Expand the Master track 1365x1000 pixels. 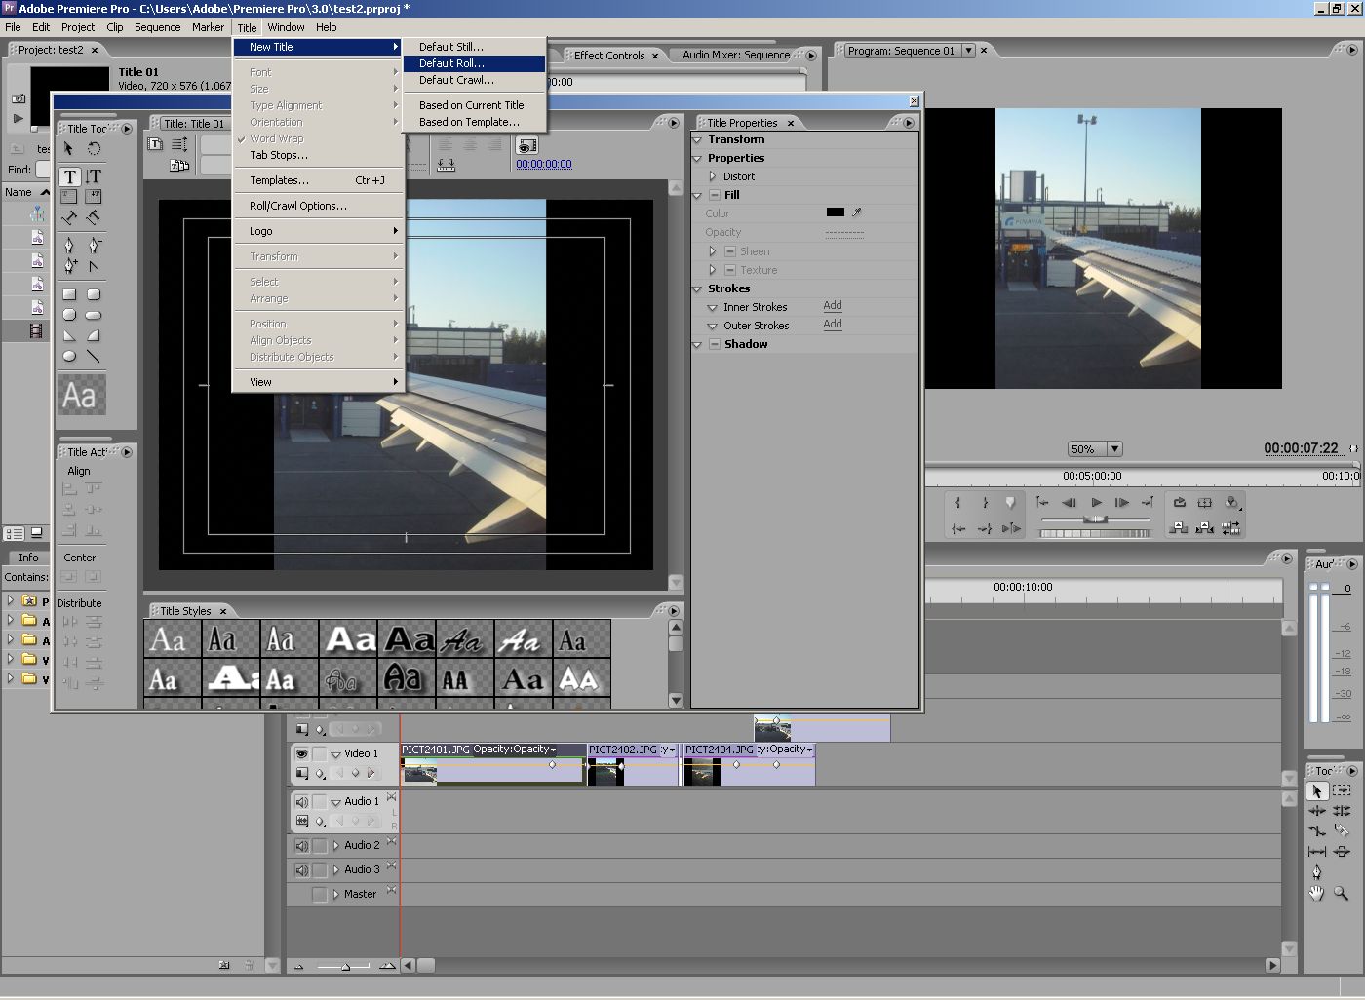336,895
